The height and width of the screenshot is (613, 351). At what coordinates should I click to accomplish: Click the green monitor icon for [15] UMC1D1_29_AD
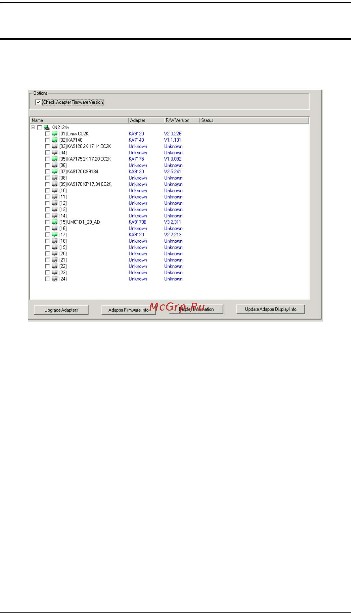[x=55, y=222]
